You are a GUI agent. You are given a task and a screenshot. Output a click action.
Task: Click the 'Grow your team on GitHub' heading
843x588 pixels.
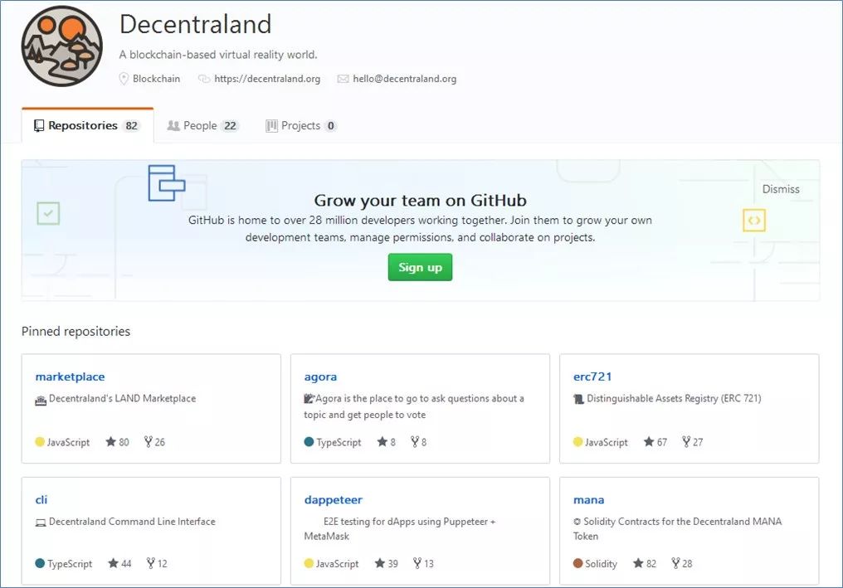pos(421,201)
